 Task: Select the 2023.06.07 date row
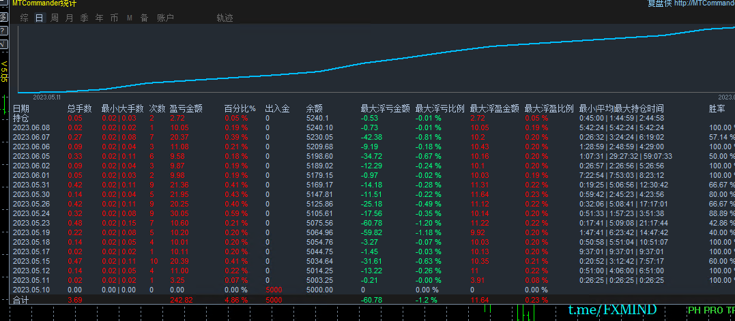31,137
